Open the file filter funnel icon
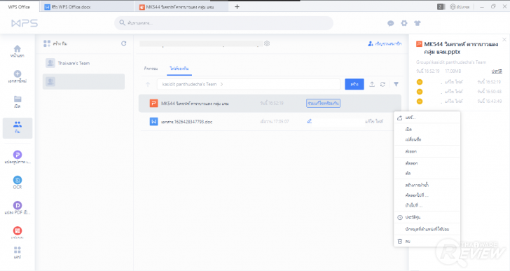The image size is (510, 271). pyautogui.click(x=397, y=84)
